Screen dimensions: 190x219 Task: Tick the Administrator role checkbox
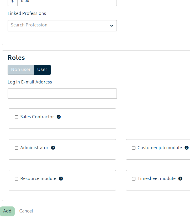click(x=16, y=148)
